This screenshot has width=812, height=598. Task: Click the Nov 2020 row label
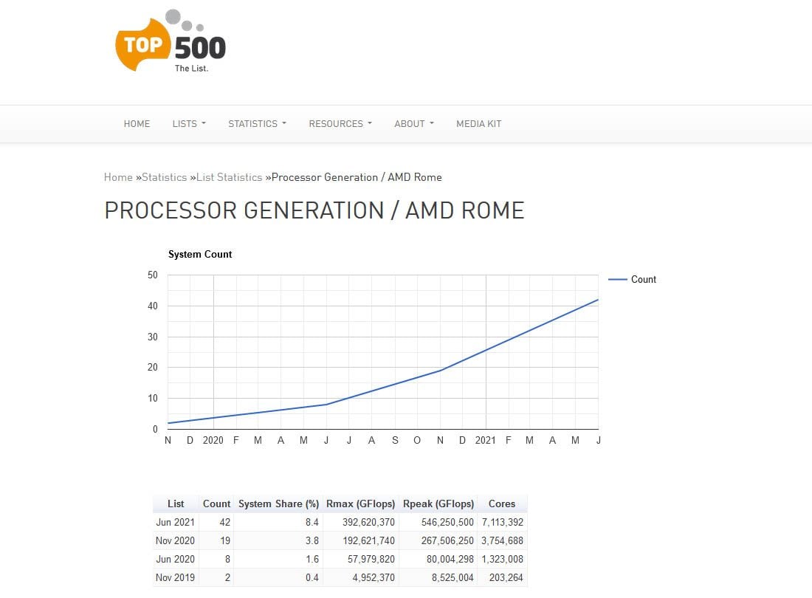pyautogui.click(x=175, y=540)
